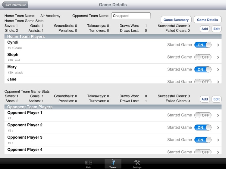Toggle Jane's Started Game switch
This screenshot has width=226, height=169.
point(203,81)
